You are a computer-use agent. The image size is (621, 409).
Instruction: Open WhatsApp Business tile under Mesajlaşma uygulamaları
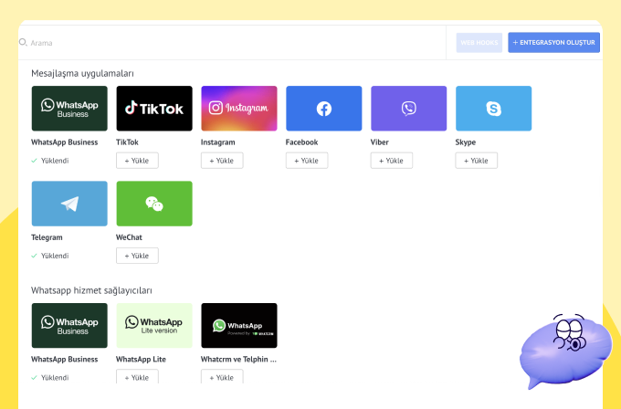(x=69, y=109)
